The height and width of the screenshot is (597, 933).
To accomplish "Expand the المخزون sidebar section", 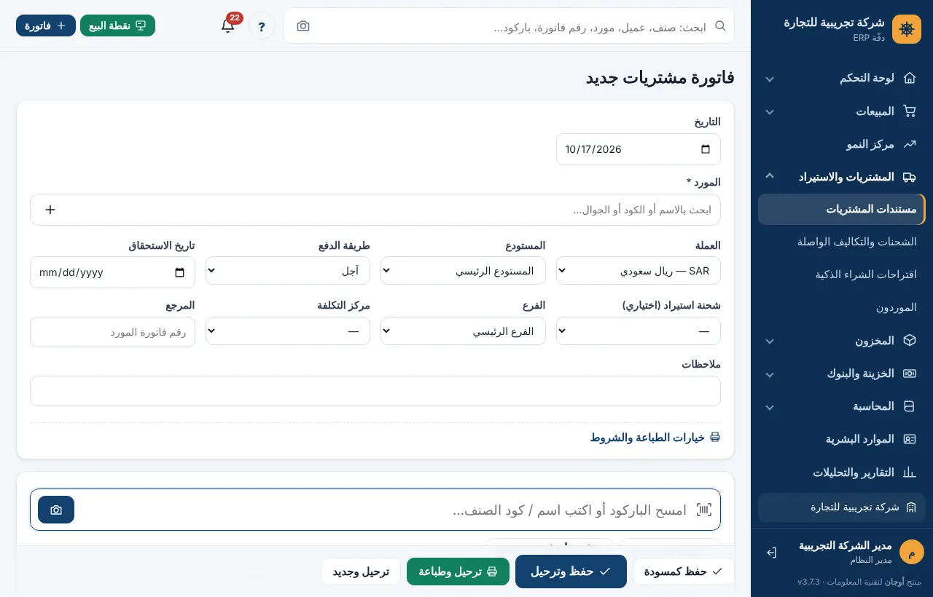I will 842,340.
